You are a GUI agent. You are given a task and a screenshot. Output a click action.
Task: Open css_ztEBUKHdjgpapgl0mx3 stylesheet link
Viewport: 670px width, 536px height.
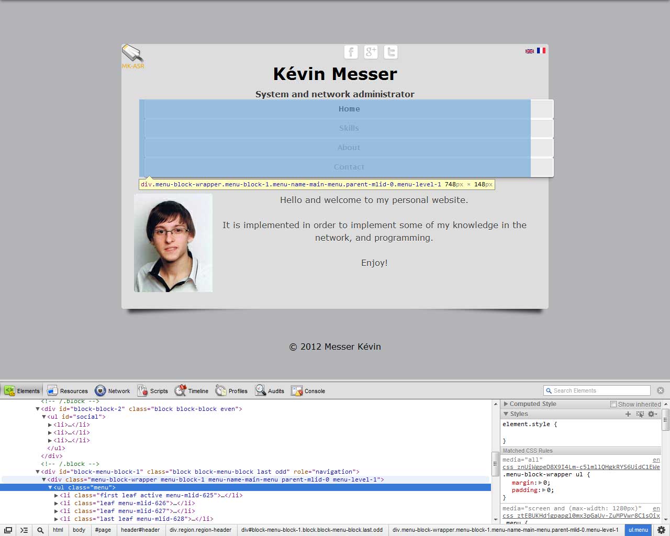coord(581,516)
